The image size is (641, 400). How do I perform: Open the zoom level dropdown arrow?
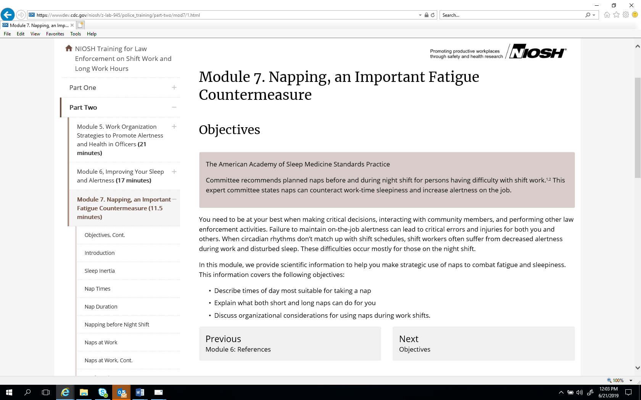click(631, 381)
